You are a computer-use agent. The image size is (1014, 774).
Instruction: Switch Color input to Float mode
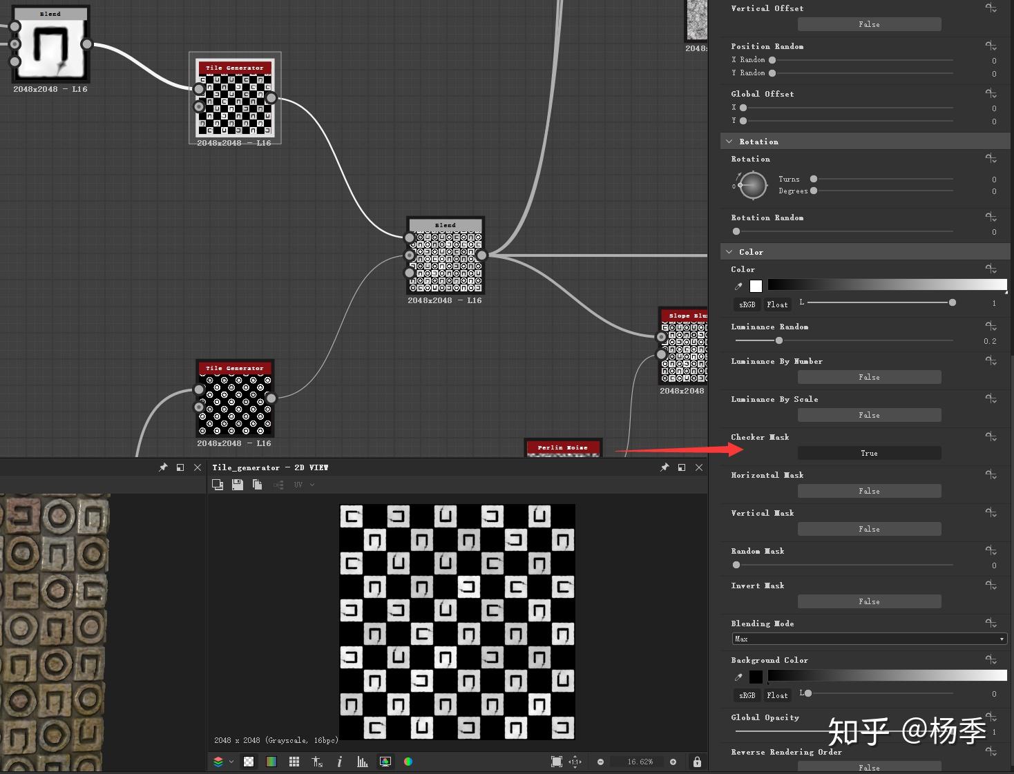pyautogui.click(x=777, y=304)
